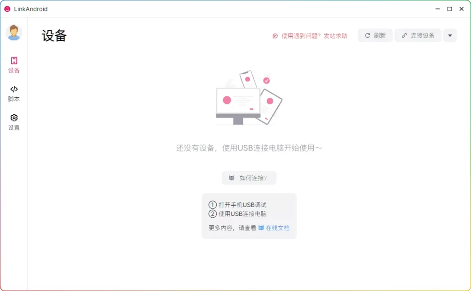Select the 设备 label in the sidebar menu
Image resolution: width=471 pixels, height=291 pixels.
tap(13, 70)
